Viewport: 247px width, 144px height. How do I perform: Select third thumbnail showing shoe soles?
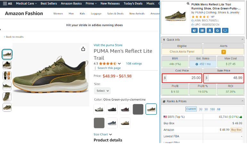(x=7, y=76)
